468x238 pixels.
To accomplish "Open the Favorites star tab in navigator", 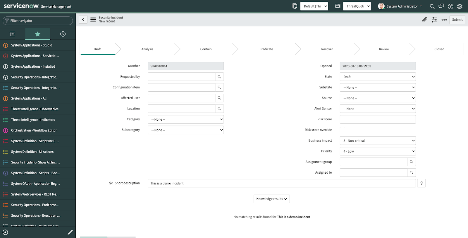I will [38, 34].
